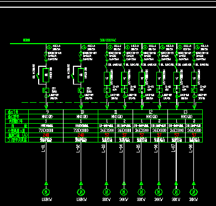Select cabinet number 12 table cell
This screenshot has height=206, width=216.
[150, 112]
